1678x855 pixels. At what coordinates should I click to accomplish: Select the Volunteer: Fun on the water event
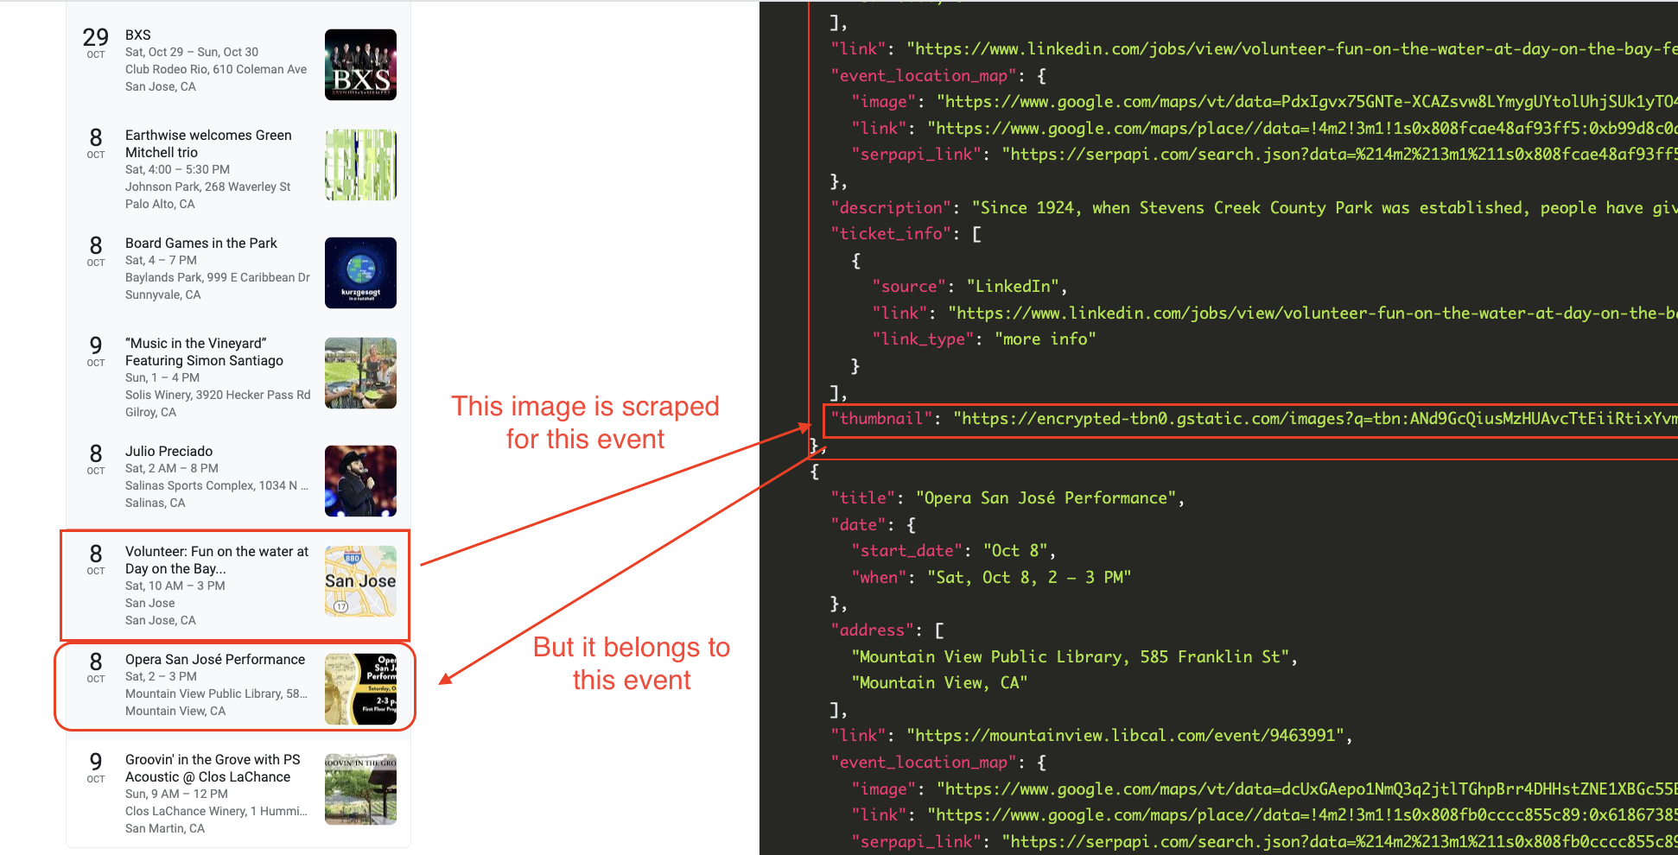[x=216, y=560]
